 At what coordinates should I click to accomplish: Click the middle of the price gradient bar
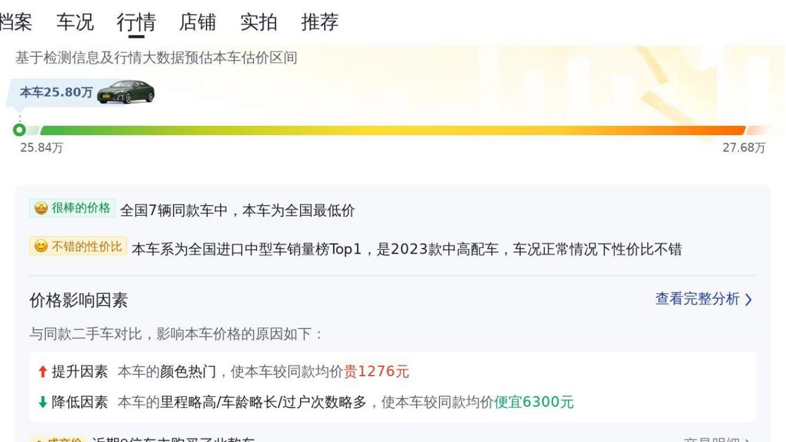[393, 130]
